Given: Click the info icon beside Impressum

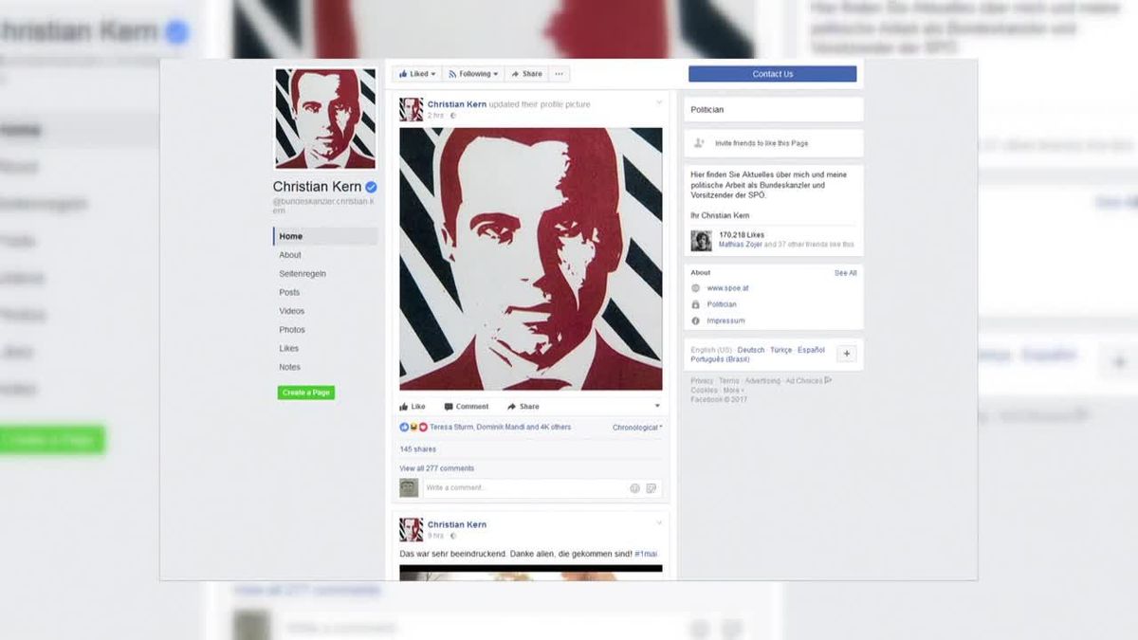Looking at the screenshot, I should [x=696, y=321].
